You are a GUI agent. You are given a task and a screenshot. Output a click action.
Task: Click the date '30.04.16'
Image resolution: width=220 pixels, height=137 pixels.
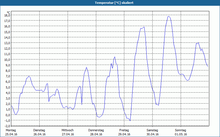pos(153,135)
